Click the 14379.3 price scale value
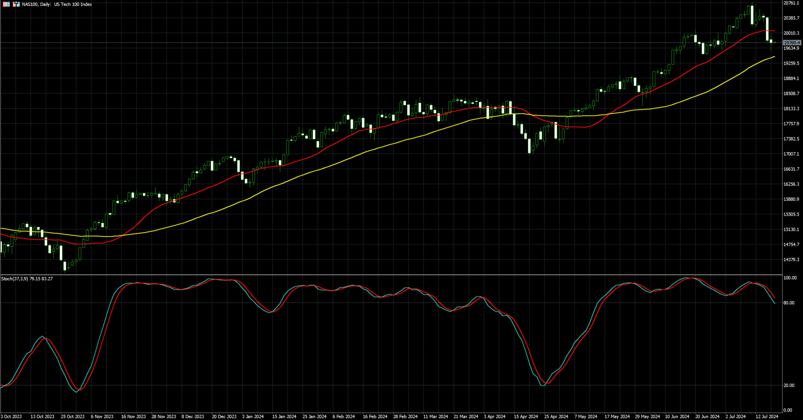 791,260
